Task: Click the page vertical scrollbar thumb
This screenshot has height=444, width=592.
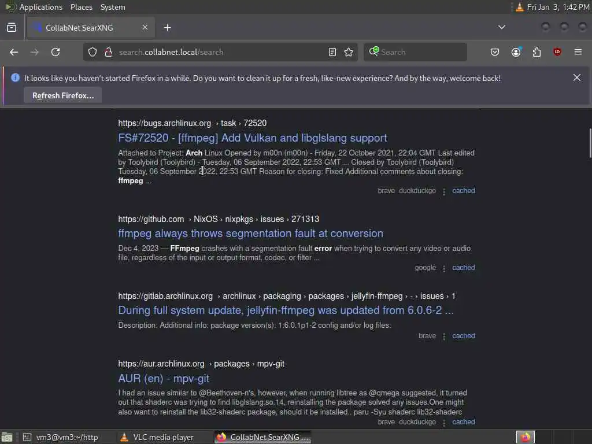Action: tap(590, 143)
